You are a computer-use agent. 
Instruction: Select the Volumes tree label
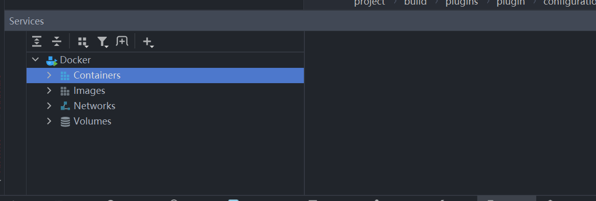tap(92, 121)
